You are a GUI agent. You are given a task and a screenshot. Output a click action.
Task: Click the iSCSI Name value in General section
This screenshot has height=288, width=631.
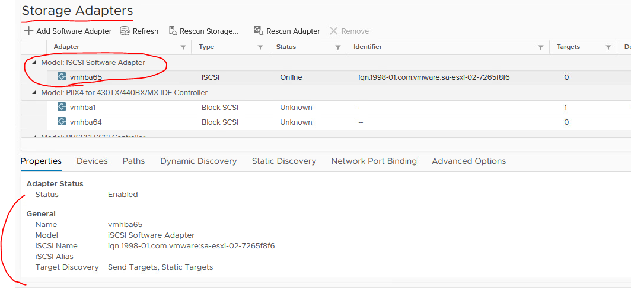click(191, 245)
